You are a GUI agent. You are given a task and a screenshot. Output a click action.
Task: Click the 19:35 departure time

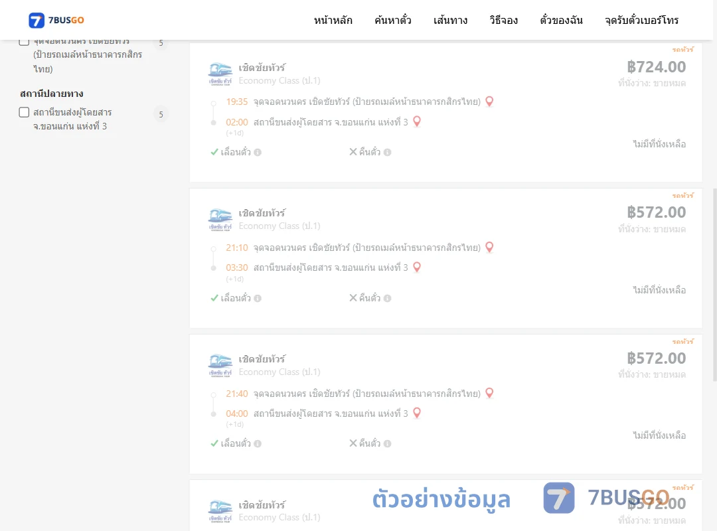tap(237, 102)
